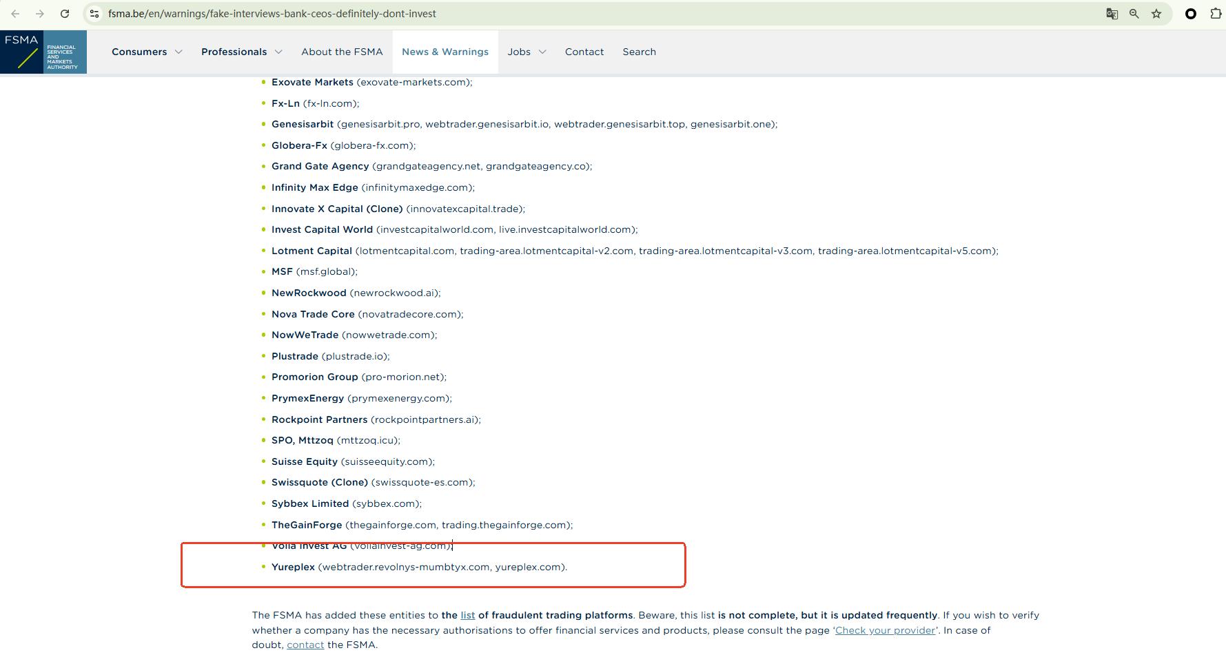Click the round extension icon beside the star
The height and width of the screenshot is (666, 1226).
point(1190,14)
